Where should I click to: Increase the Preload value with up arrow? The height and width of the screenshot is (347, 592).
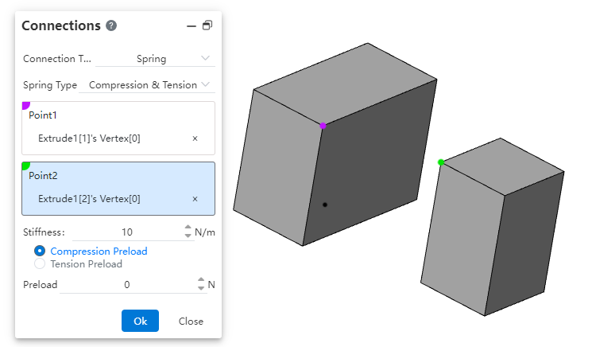pos(201,280)
